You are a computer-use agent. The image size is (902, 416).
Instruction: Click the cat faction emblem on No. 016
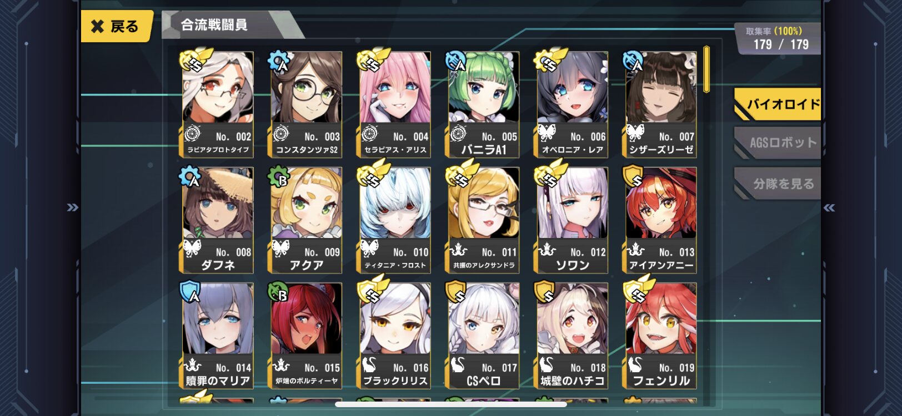point(369,364)
